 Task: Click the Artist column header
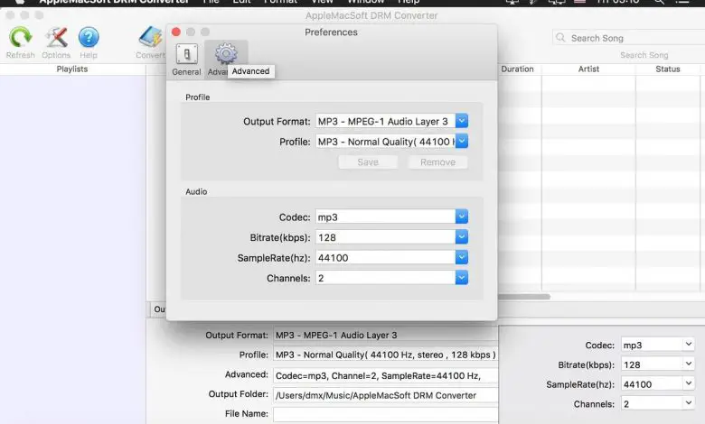click(x=588, y=69)
